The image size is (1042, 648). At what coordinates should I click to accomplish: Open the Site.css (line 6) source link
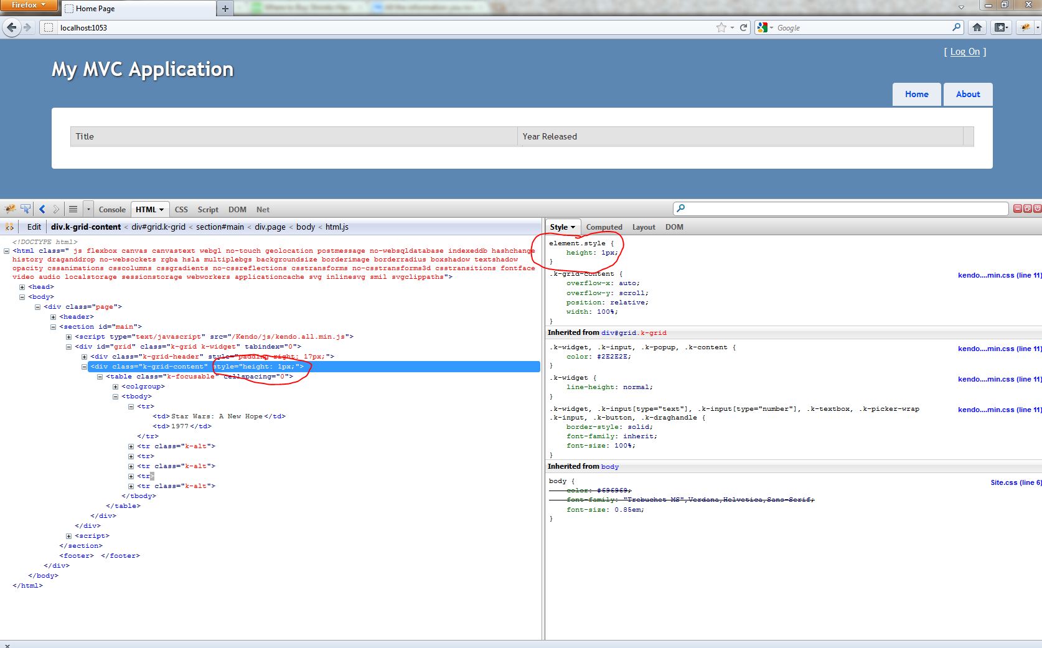[1016, 482]
